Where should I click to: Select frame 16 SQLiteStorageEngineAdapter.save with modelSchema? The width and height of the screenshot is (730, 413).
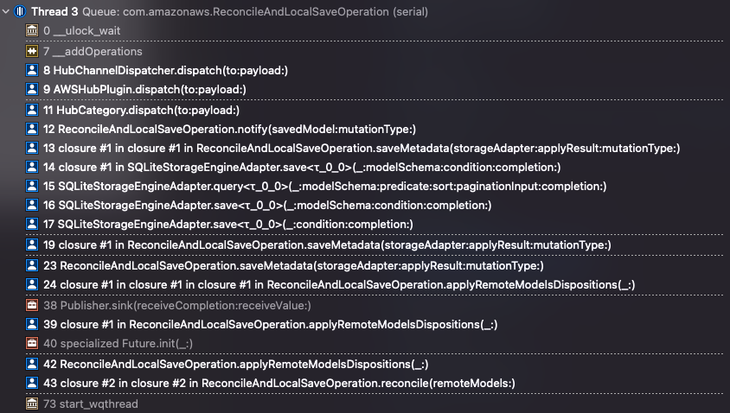pos(267,206)
